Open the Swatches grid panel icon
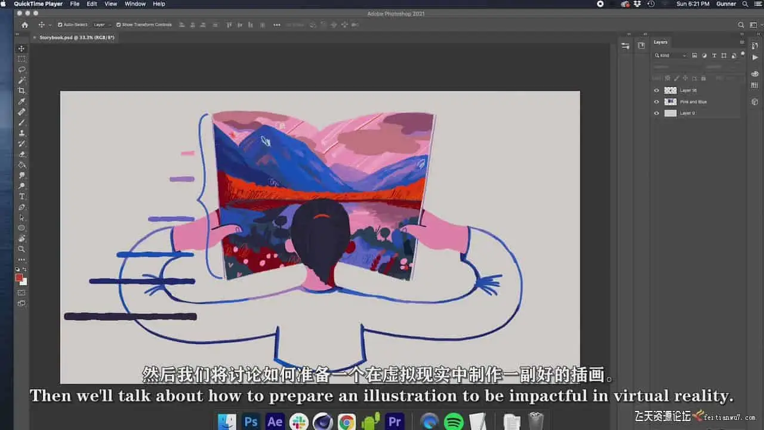 click(754, 85)
